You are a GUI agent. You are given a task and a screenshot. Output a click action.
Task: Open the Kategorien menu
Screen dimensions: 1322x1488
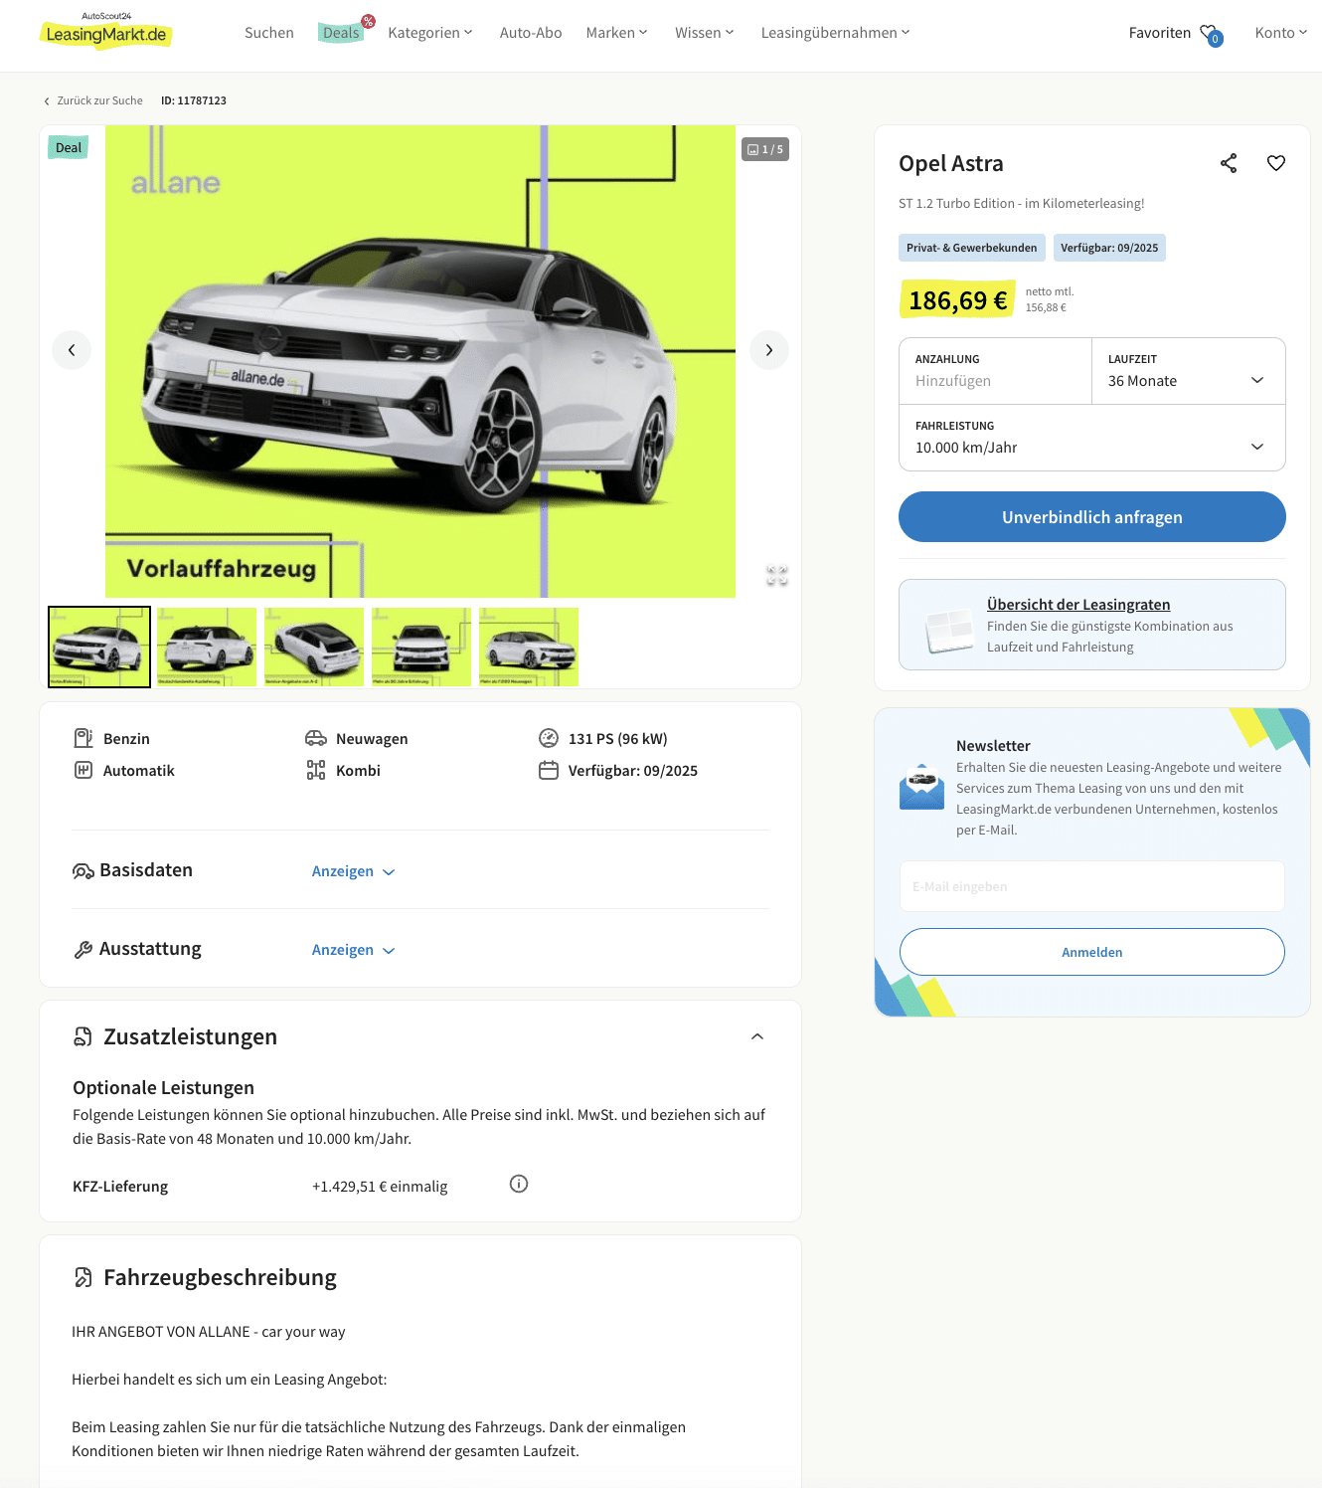click(430, 33)
